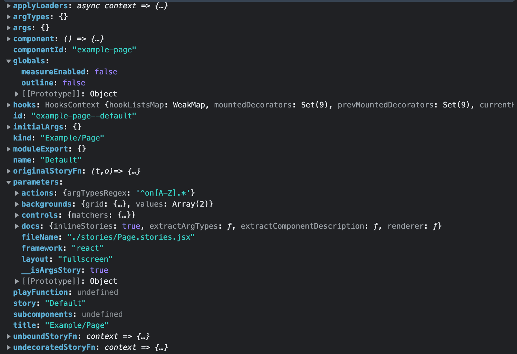Expand the hooks HooksContext object
This screenshot has width=517, height=354.
(9, 105)
